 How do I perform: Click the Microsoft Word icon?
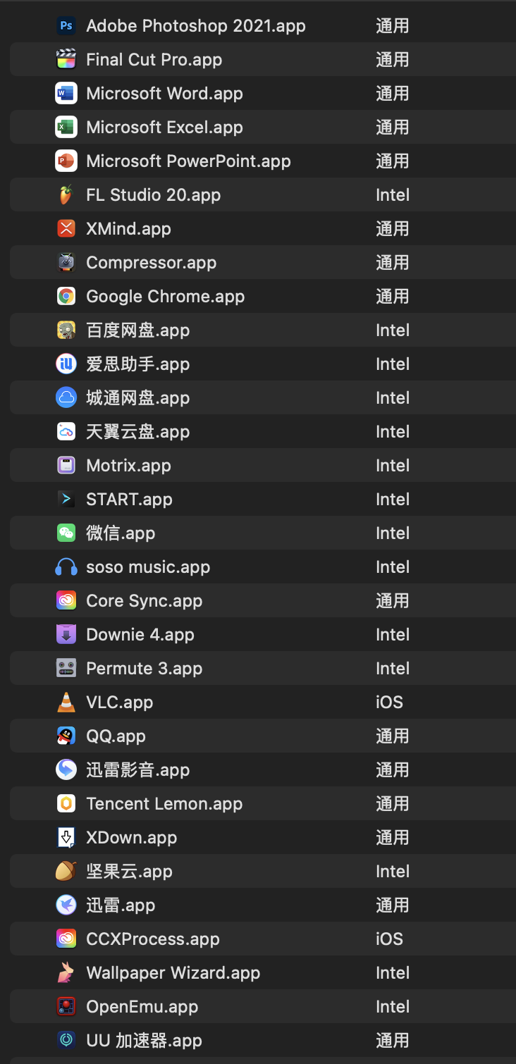click(x=66, y=94)
